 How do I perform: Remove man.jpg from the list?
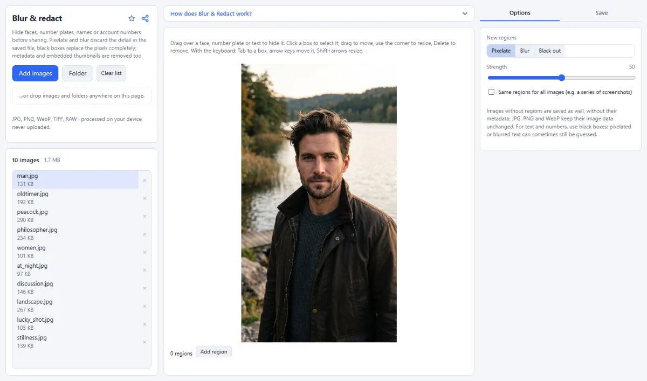pos(144,180)
